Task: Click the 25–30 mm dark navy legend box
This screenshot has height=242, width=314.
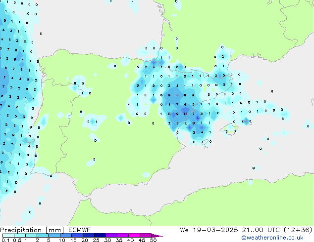Action: [100, 236]
